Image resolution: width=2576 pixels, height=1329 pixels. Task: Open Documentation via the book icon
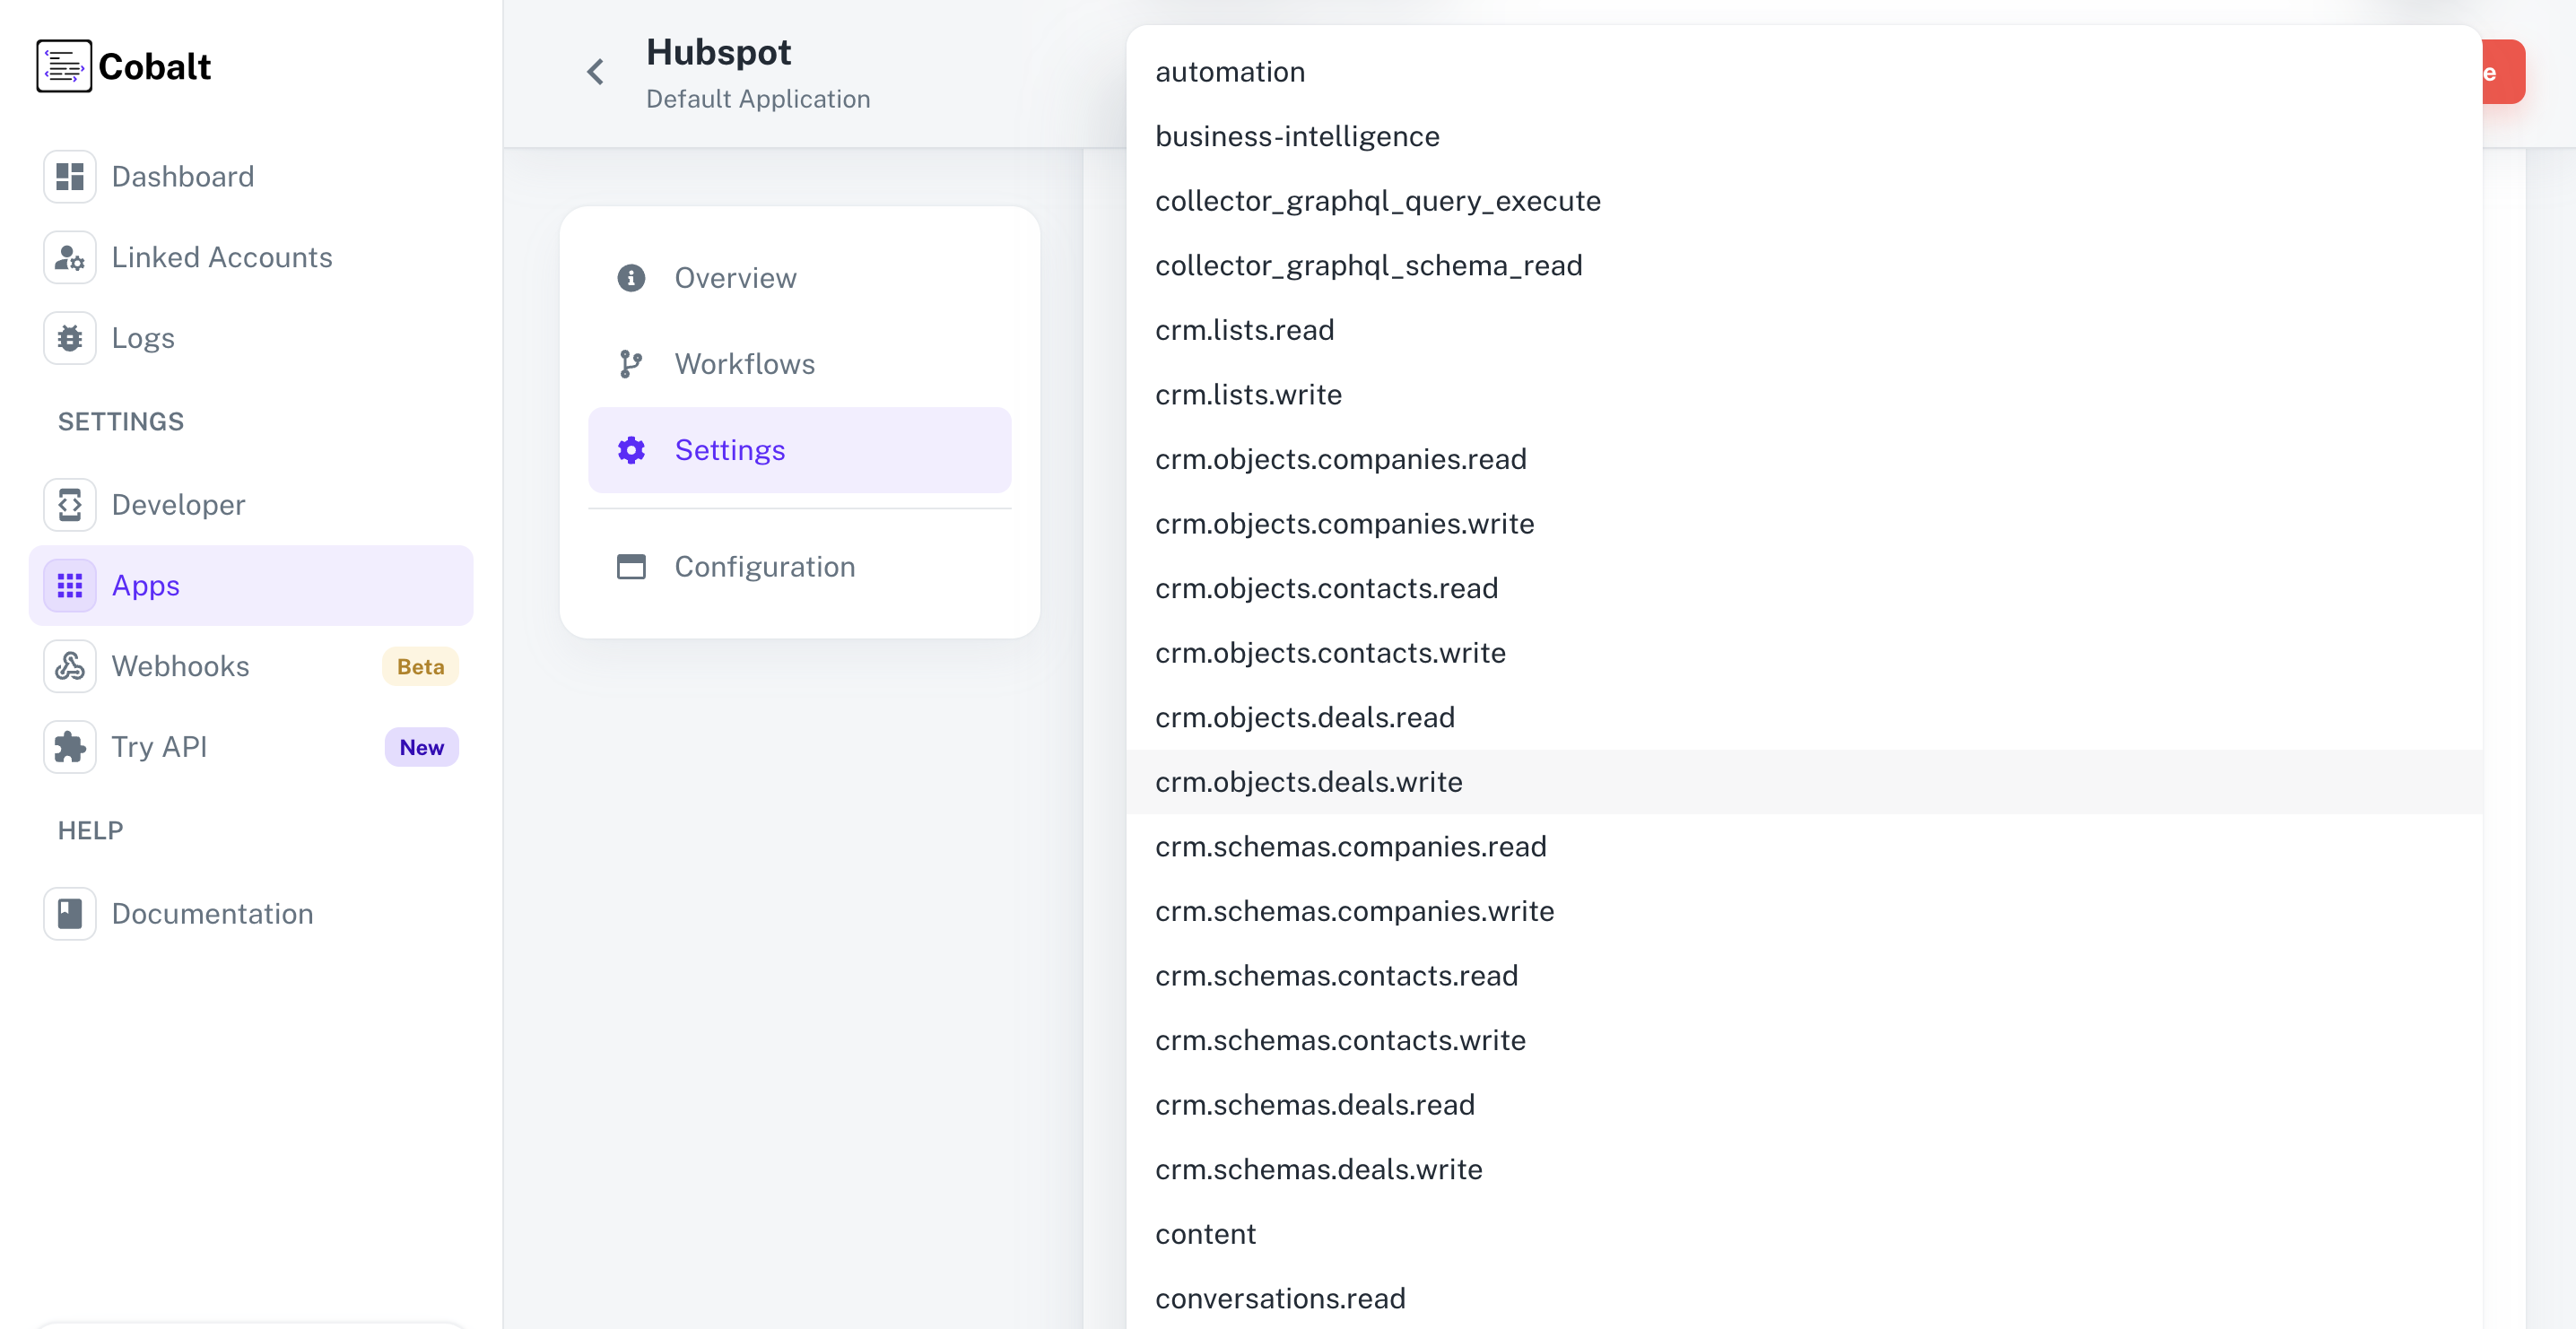(69, 913)
